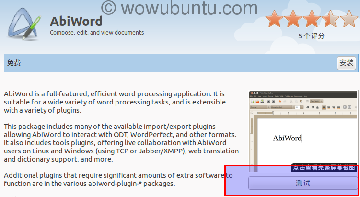360x197 pixels.
Task: Open the reviews via '5 个评分' text
Action: (311, 36)
